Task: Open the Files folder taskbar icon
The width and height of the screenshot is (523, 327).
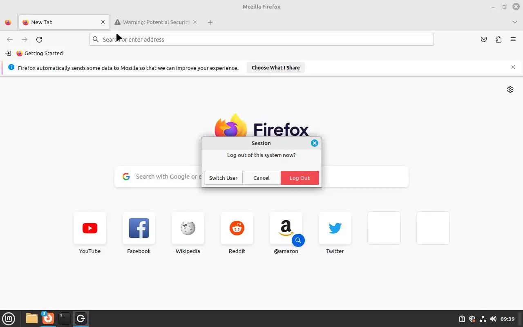Action: 32,319
